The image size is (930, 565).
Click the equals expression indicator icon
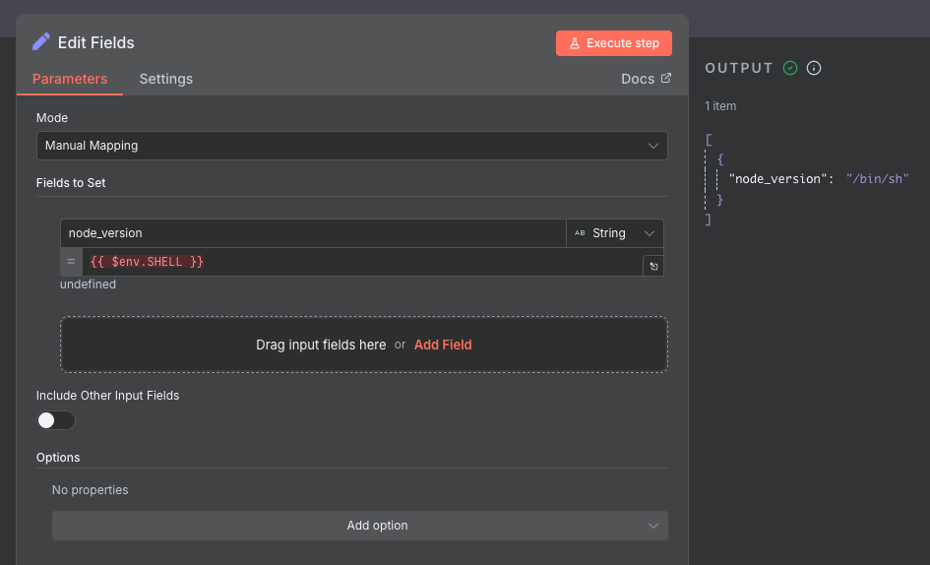(x=71, y=262)
